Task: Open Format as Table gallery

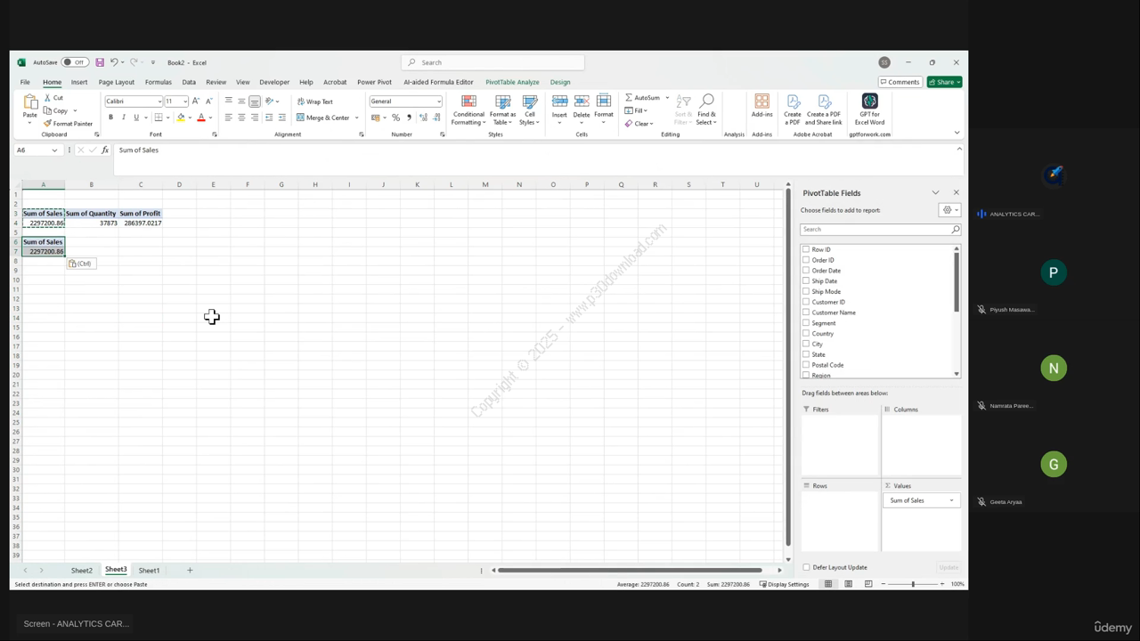Action: (x=502, y=110)
